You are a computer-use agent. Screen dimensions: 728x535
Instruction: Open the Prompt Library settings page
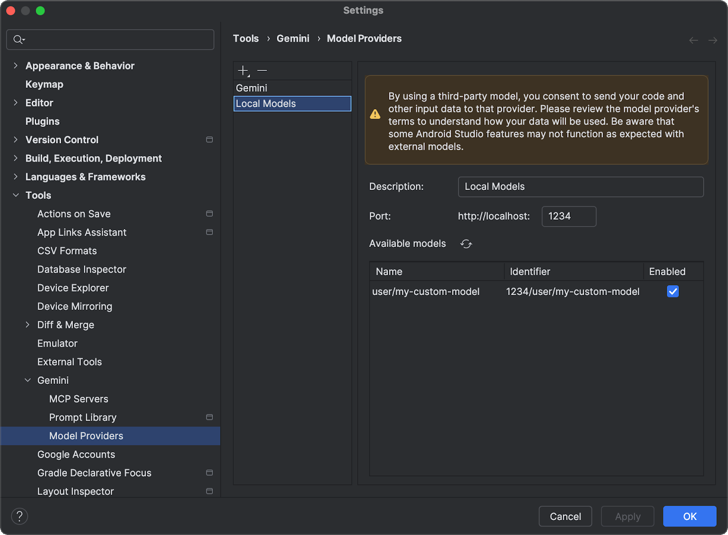82,417
